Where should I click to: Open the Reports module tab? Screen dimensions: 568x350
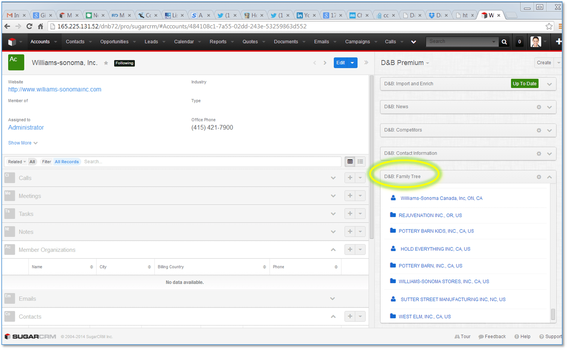218,42
